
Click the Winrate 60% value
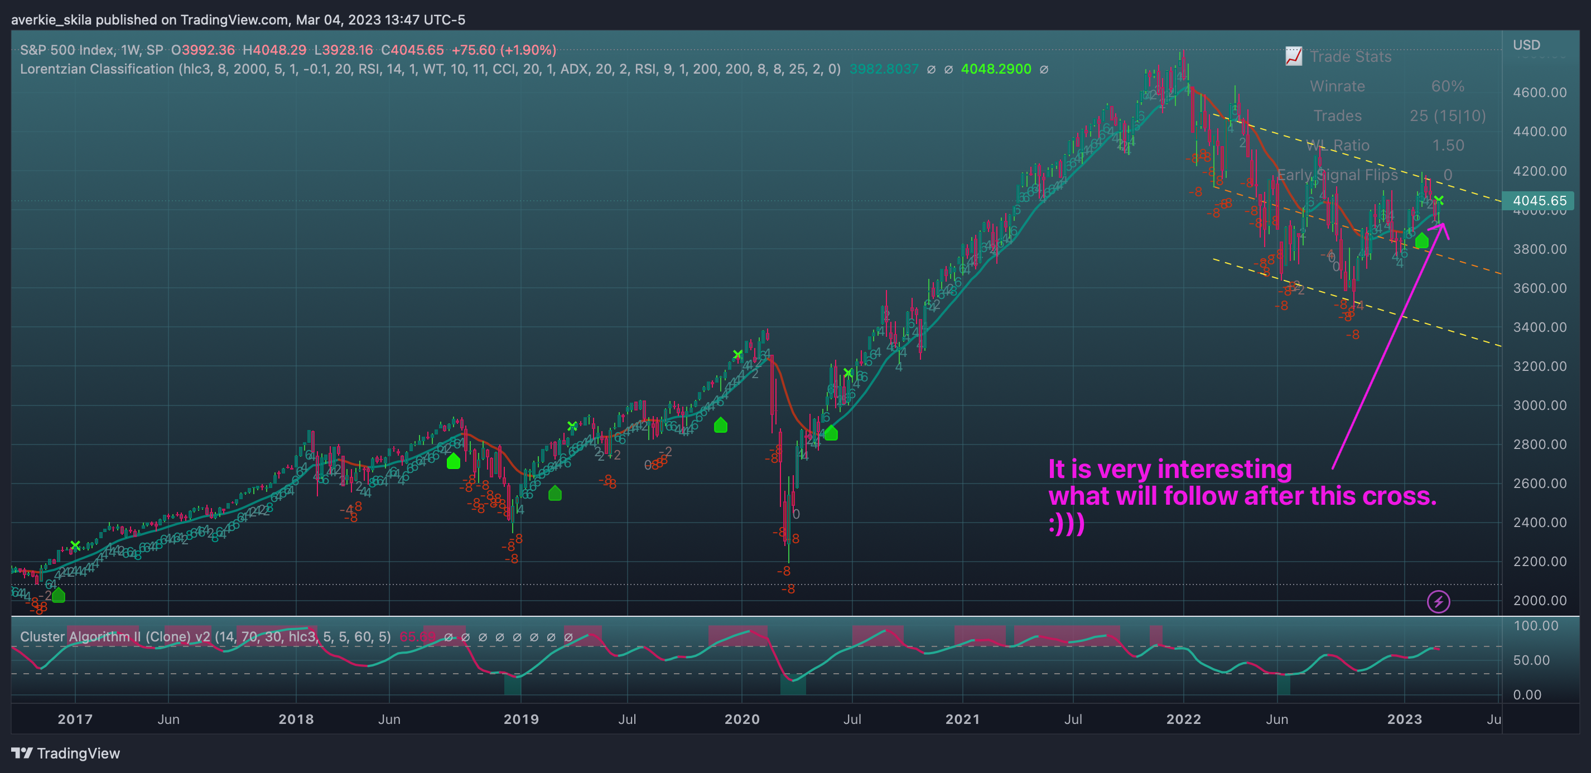(x=1448, y=86)
